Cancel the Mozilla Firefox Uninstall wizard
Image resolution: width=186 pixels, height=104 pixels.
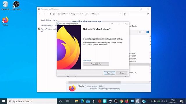coord(122,73)
